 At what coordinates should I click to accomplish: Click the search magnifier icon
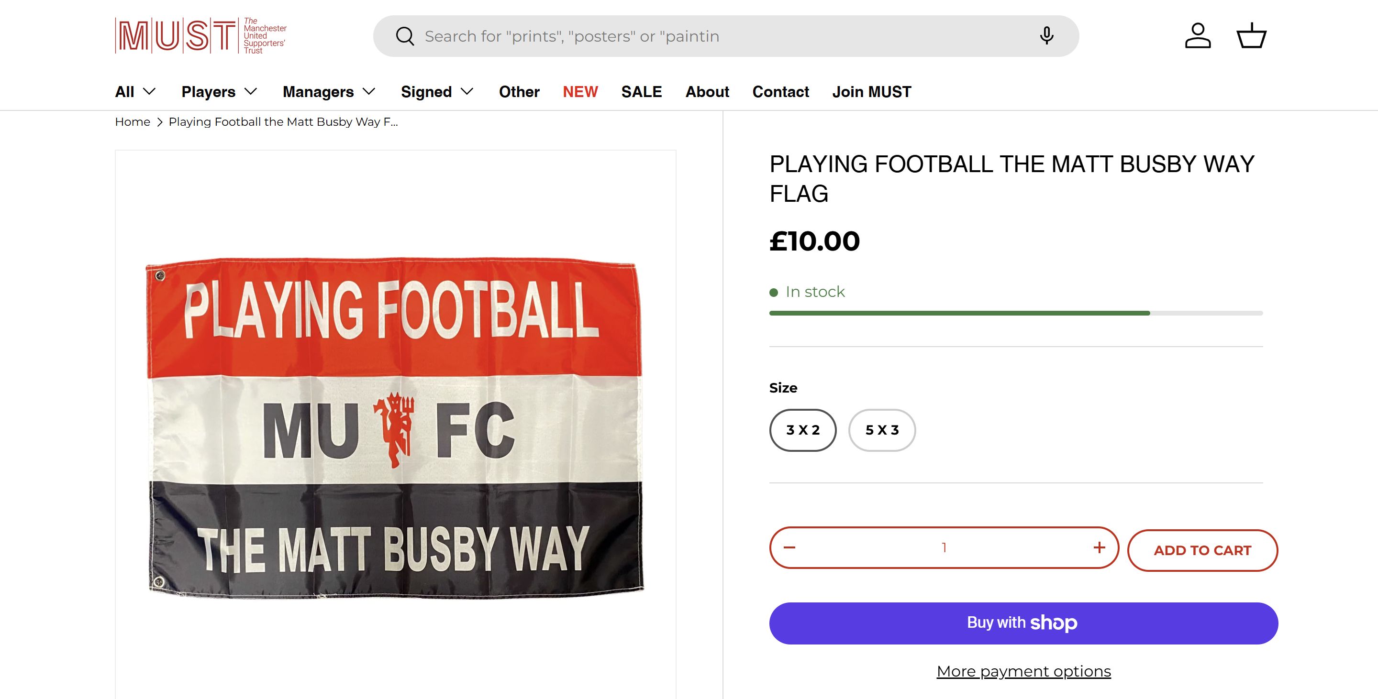pos(405,36)
